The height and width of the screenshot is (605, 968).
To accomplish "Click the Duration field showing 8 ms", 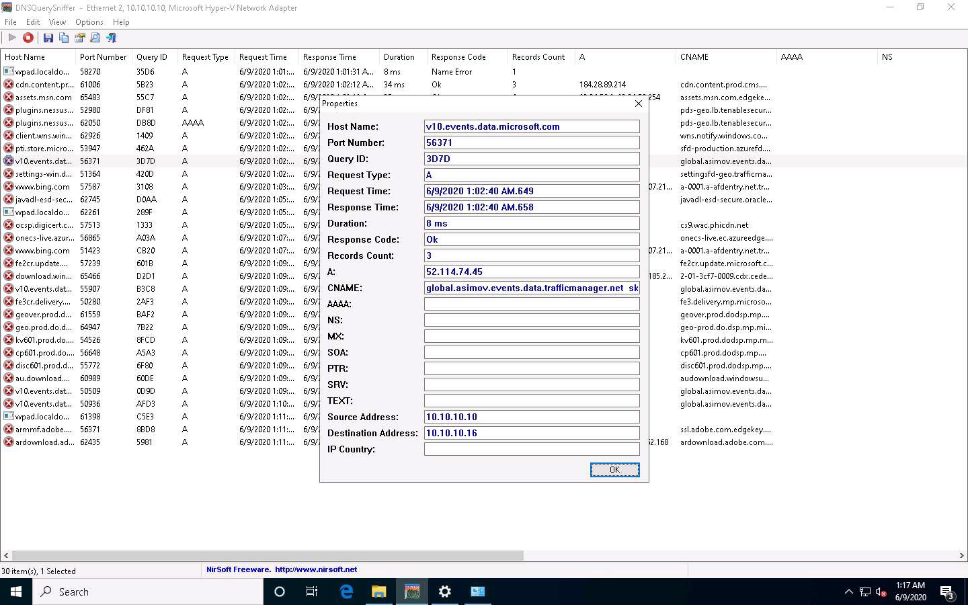I will click(x=532, y=223).
